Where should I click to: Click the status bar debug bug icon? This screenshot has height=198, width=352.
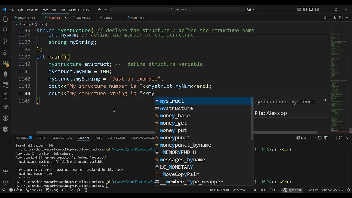click(78, 190)
